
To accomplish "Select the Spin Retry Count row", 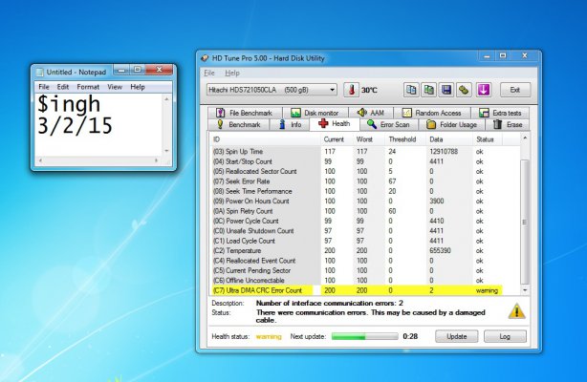I will 356,211.
